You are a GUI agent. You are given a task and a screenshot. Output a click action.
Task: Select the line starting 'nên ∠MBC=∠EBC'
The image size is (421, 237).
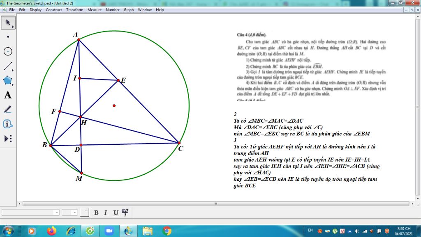coord(302,134)
